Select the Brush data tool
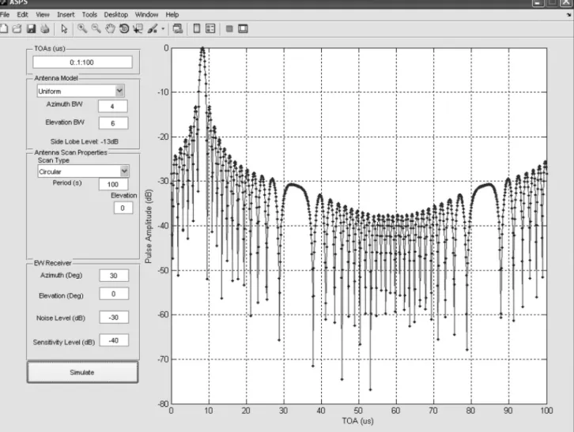574x432 pixels. pos(153,28)
